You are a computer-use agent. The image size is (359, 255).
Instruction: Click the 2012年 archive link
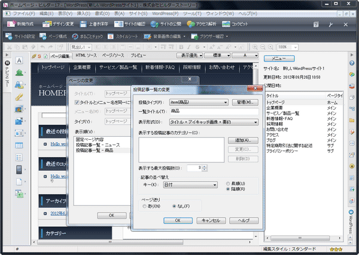(59, 213)
